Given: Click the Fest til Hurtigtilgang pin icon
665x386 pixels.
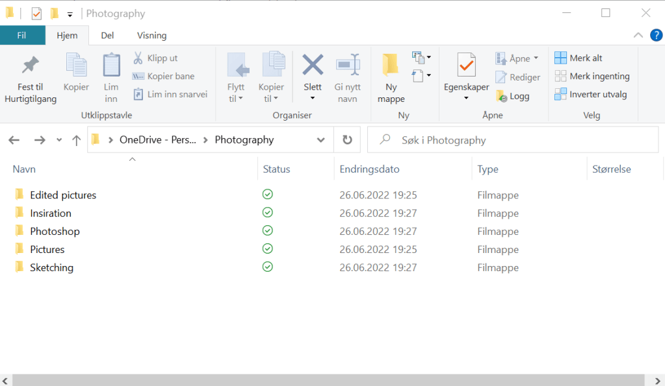Looking at the screenshot, I should pos(30,66).
